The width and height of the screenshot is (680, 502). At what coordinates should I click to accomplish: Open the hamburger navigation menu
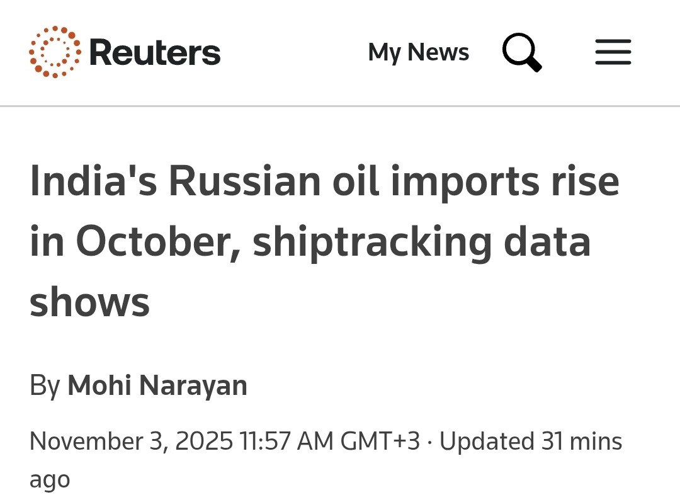tap(612, 53)
